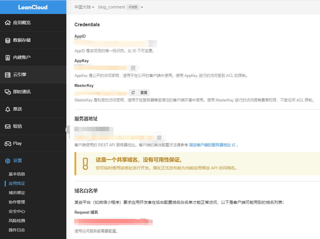The image size is (320, 239).
Task: Click the Credentials heading
Action: coord(87,24)
